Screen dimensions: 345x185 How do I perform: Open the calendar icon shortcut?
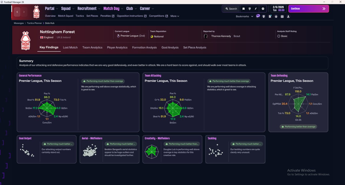tap(282, 16)
